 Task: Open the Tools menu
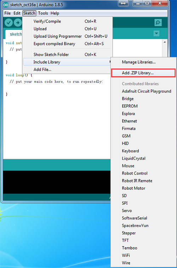[x=43, y=13]
